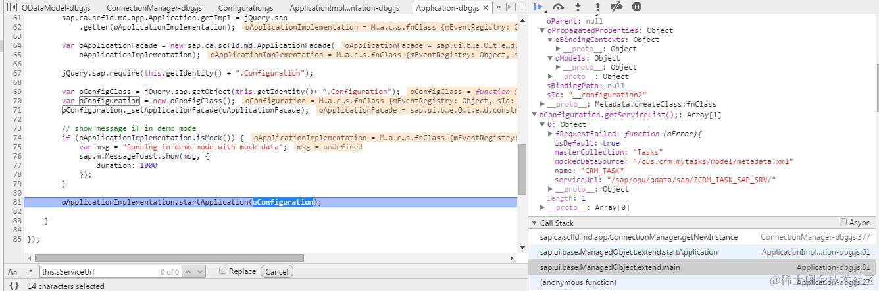The width and height of the screenshot is (879, 291).
Task: Collapse the '0: Object' array entry
Action: point(542,124)
